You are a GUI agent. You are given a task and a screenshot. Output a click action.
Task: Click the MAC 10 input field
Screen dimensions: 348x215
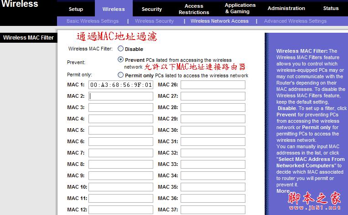(121, 187)
